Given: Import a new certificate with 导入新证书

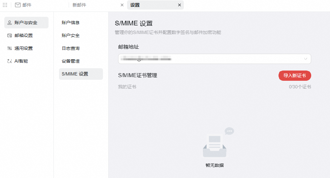Looking at the screenshot, I should tap(295, 76).
